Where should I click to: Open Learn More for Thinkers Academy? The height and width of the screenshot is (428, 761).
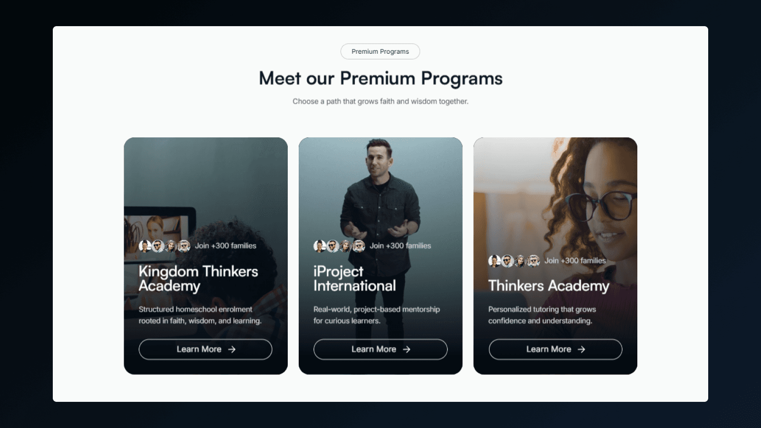[x=556, y=349]
